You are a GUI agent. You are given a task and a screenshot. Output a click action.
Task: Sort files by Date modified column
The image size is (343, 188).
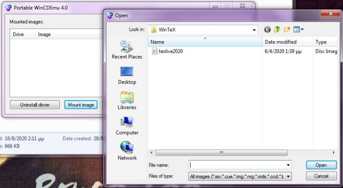pyautogui.click(x=288, y=42)
